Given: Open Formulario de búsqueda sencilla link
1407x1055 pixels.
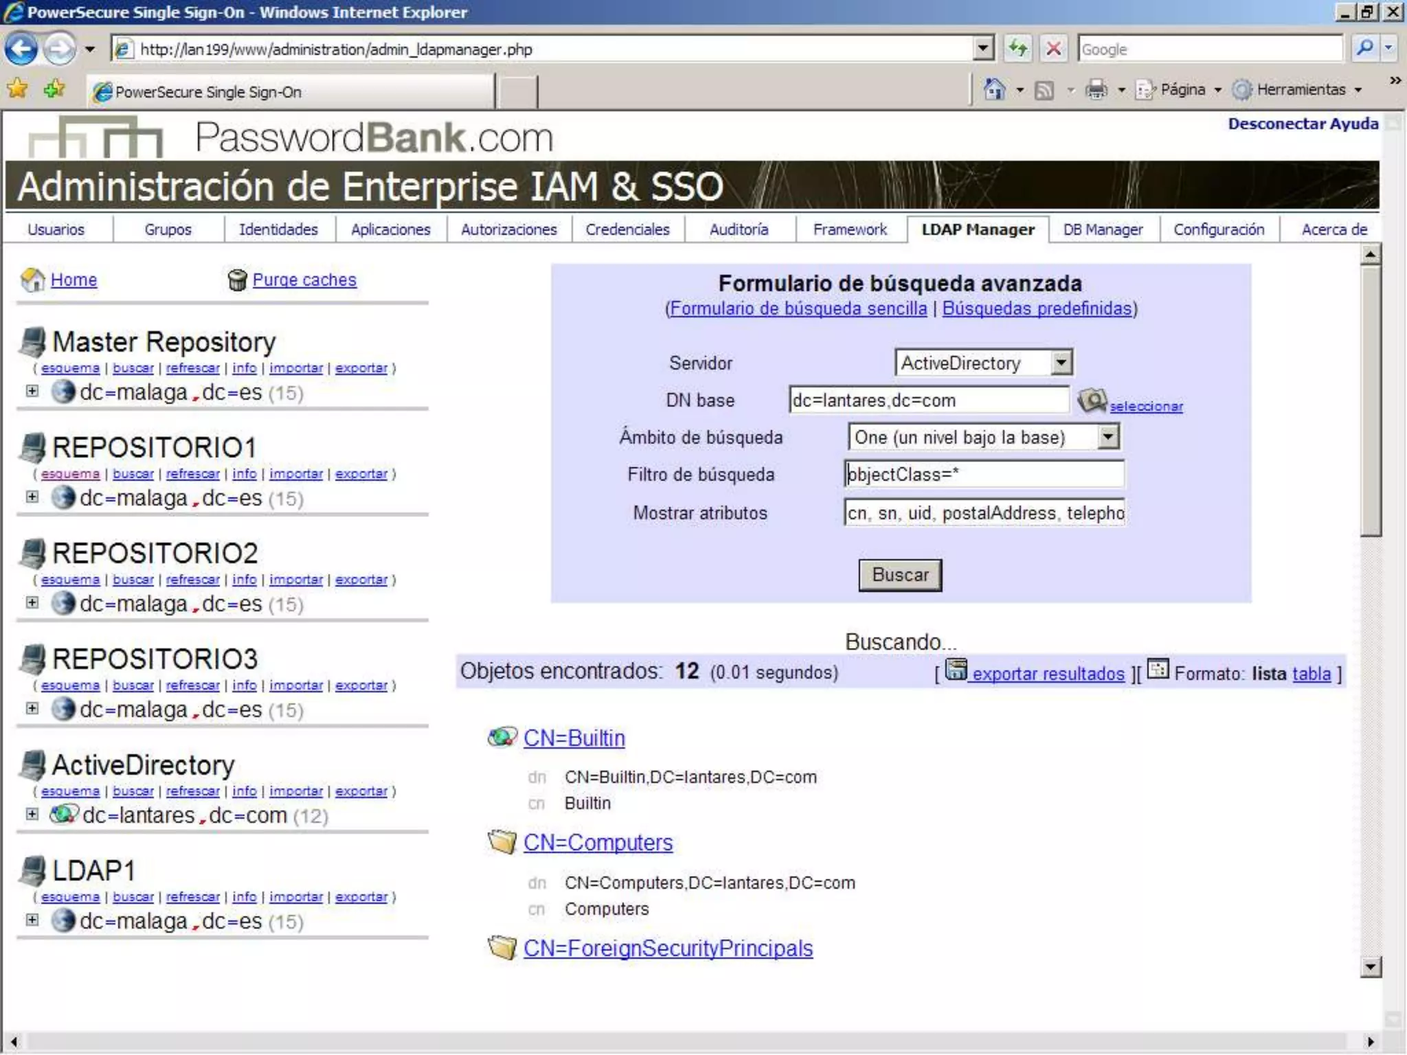Looking at the screenshot, I should coord(798,308).
